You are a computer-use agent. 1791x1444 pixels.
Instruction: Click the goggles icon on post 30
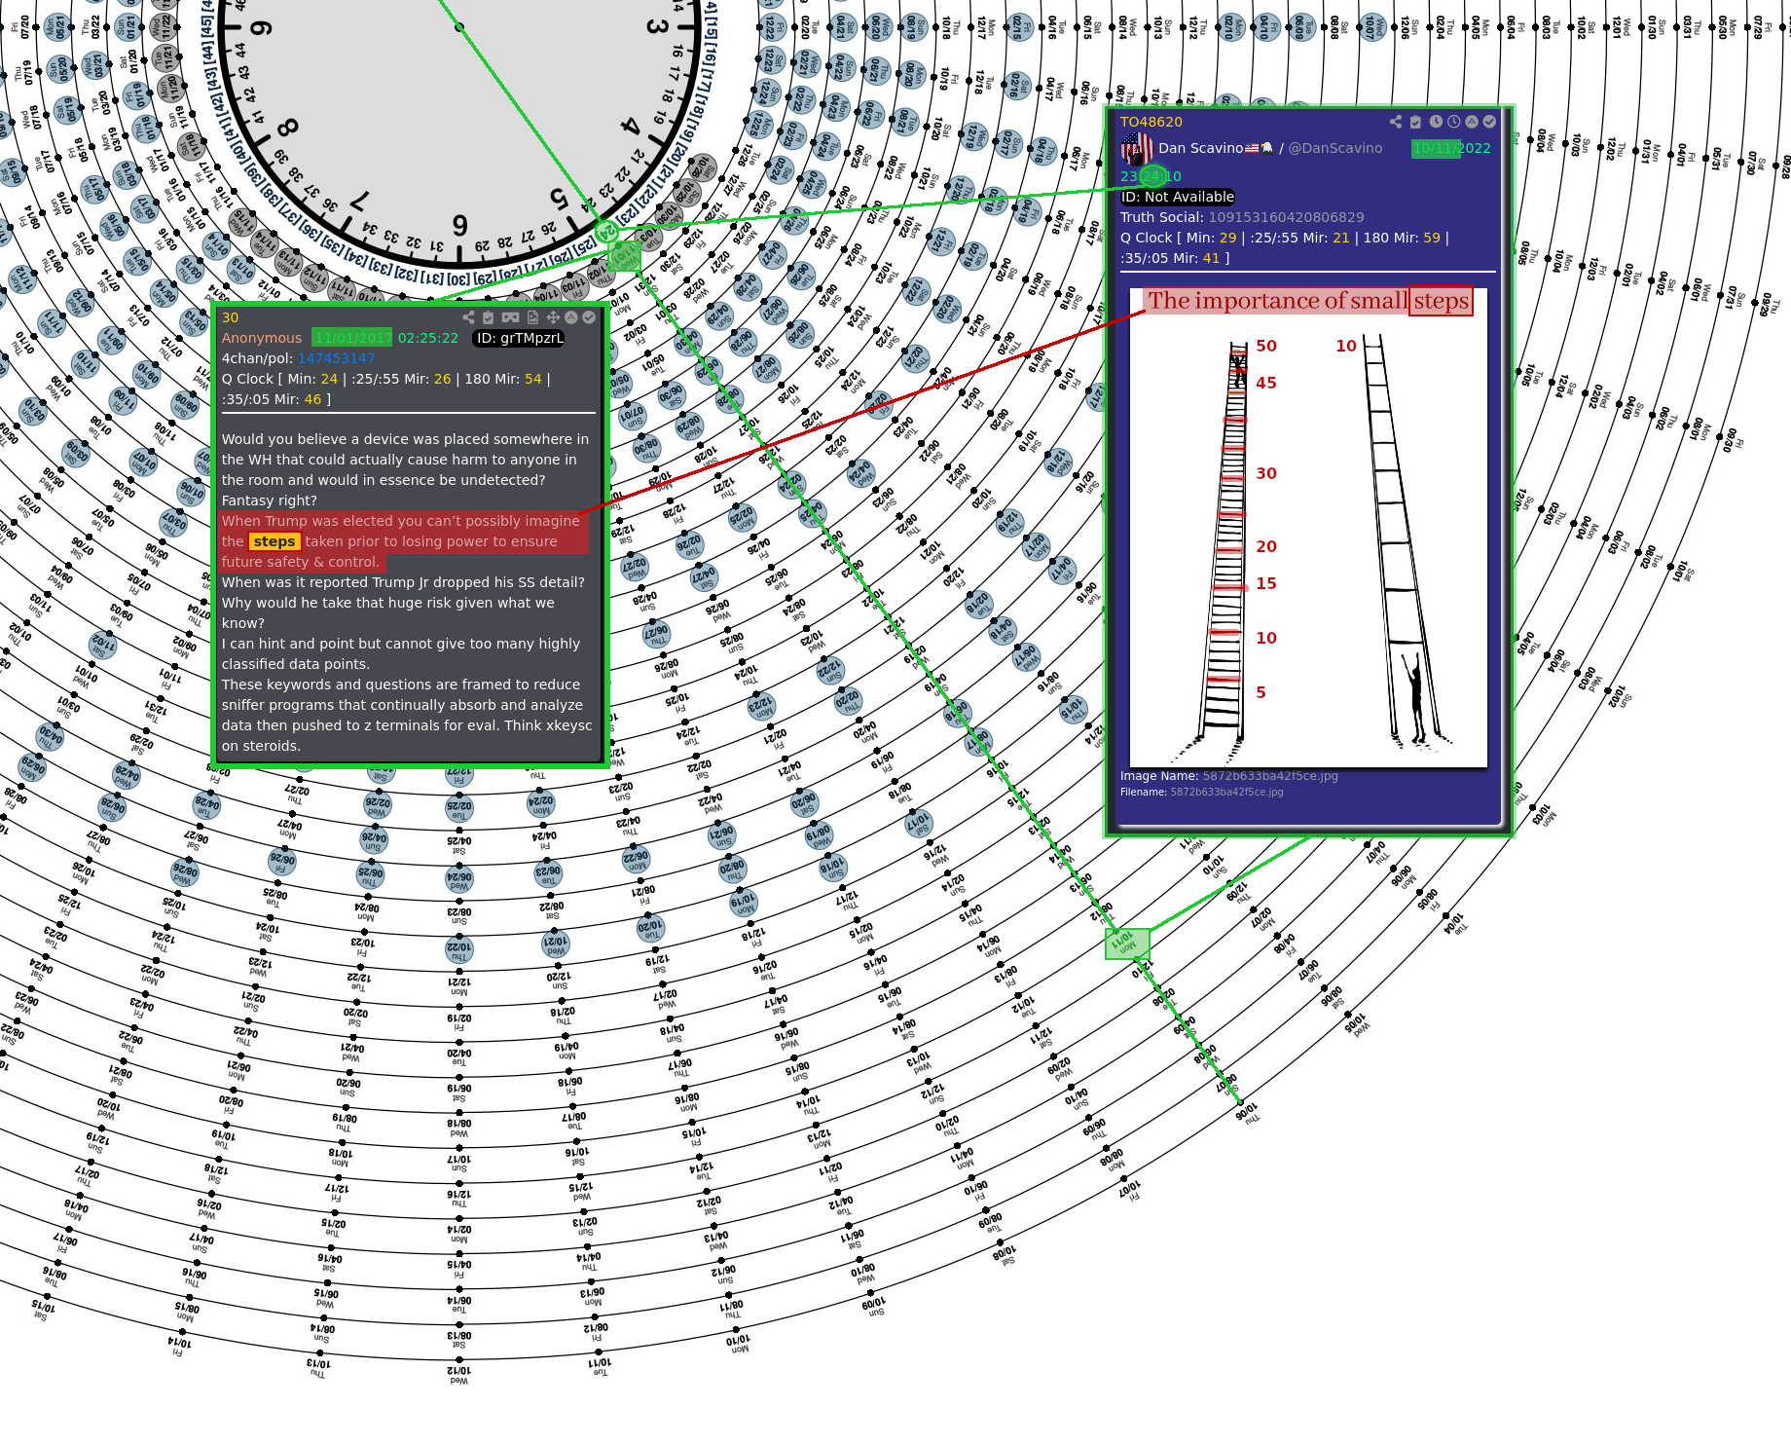[510, 317]
